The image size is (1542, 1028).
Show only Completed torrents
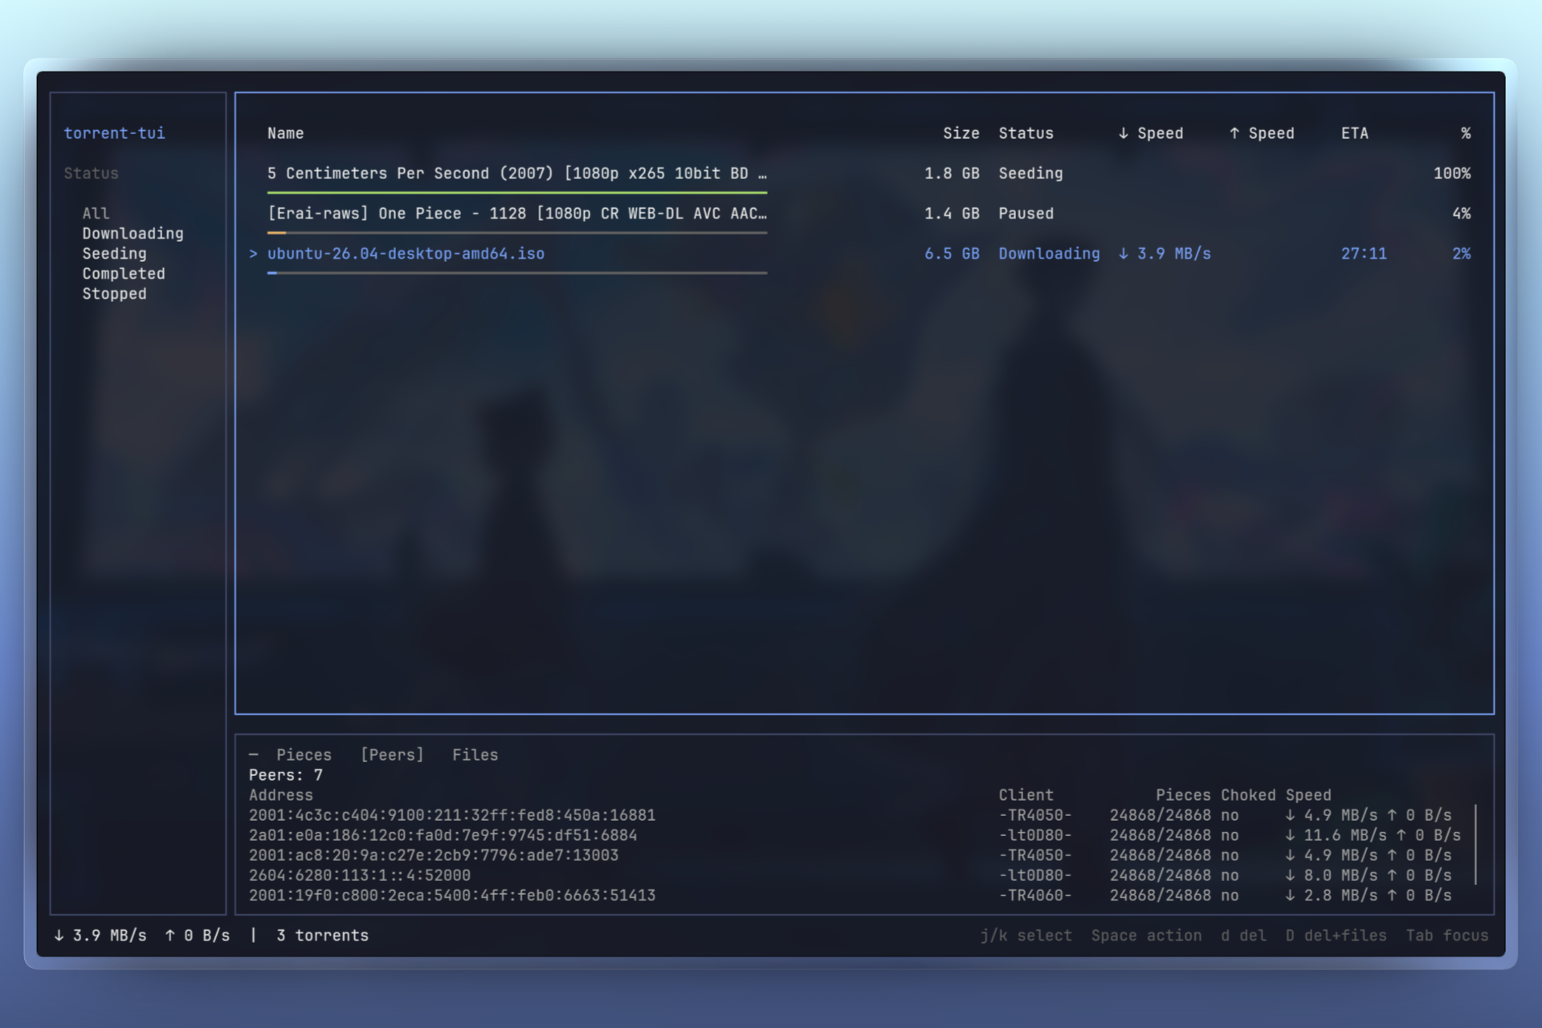click(x=124, y=274)
